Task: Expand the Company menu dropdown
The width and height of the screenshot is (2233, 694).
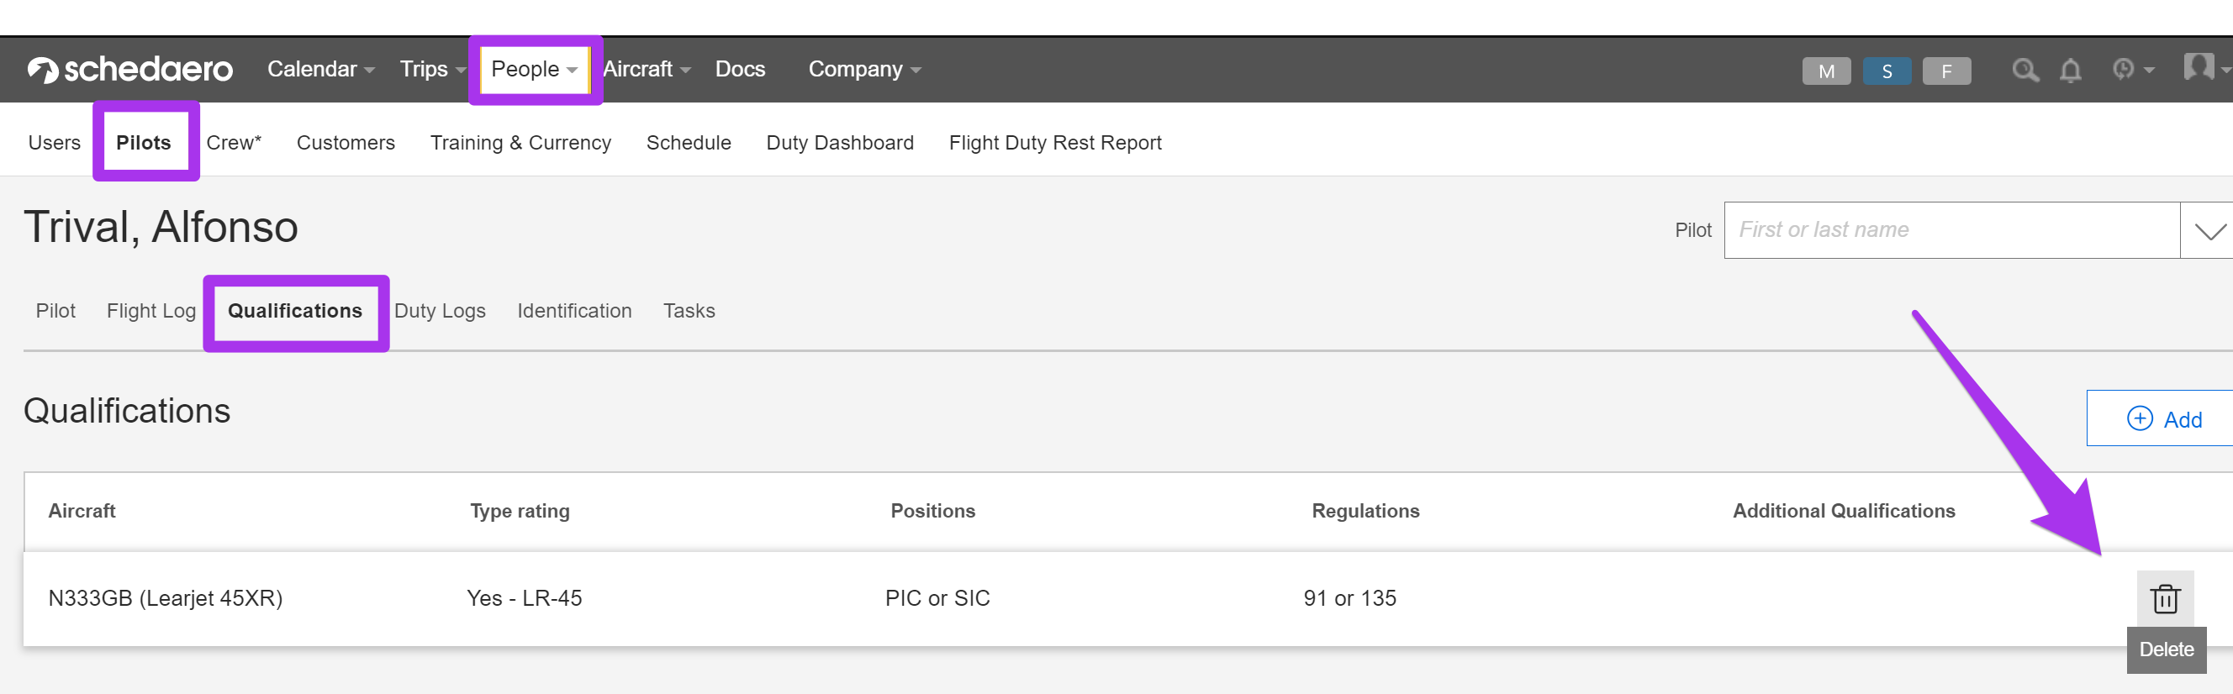Action: pyautogui.click(x=863, y=69)
